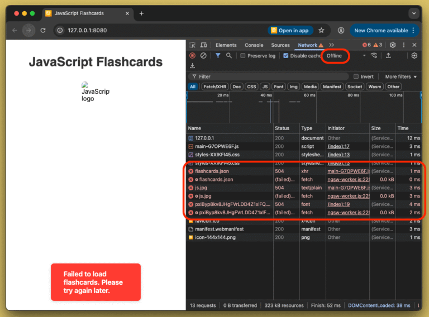The width and height of the screenshot is (429, 317).
Task: Filter requests by Socket type
Action: coord(355,87)
